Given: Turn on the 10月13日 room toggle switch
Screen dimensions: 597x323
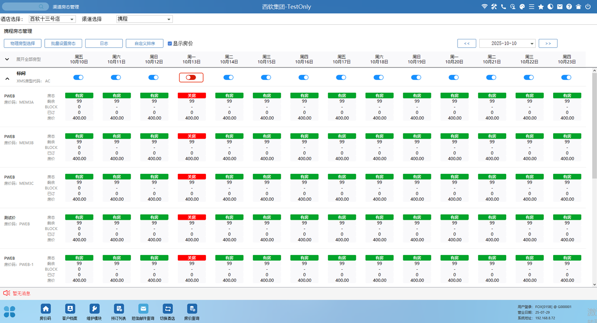Looking at the screenshot, I should point(191,78).
